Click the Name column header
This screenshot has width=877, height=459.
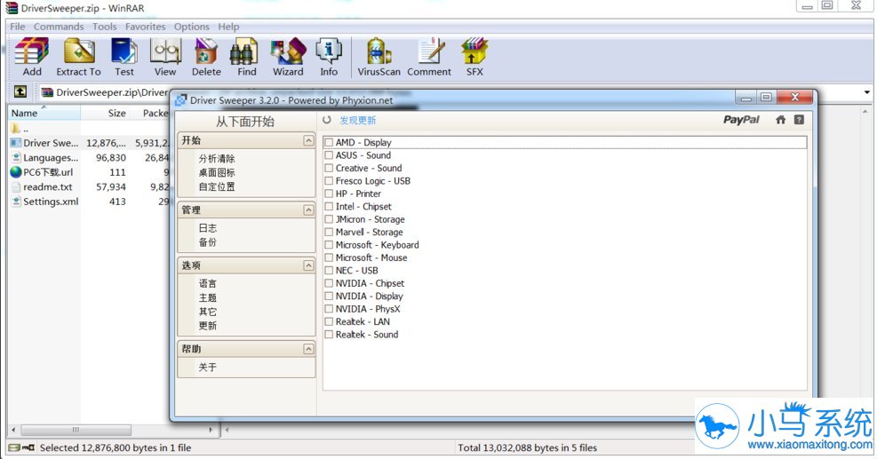point(44,113)
